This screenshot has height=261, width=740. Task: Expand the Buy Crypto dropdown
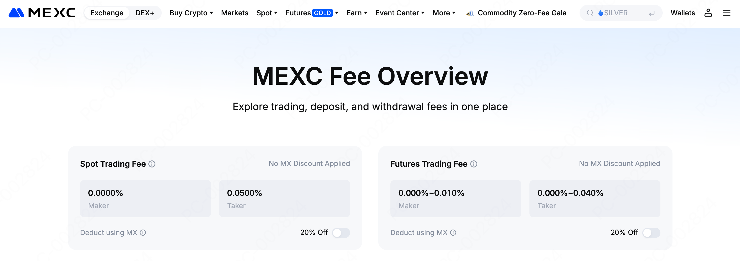191,13
